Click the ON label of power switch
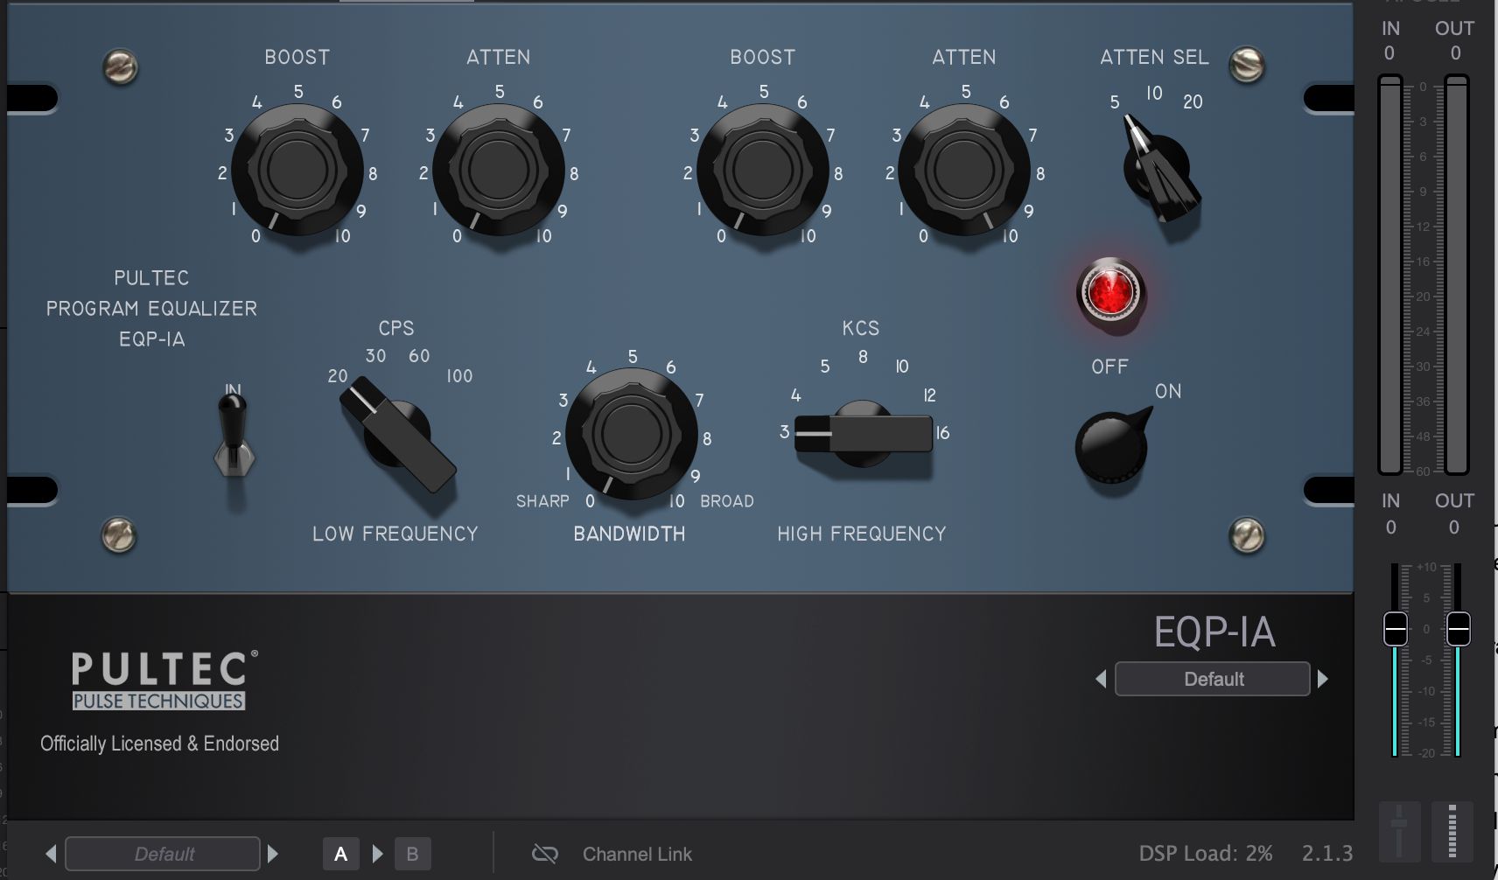Image resolution: width=1498 pixels, height=880 pixels. 1168,392
